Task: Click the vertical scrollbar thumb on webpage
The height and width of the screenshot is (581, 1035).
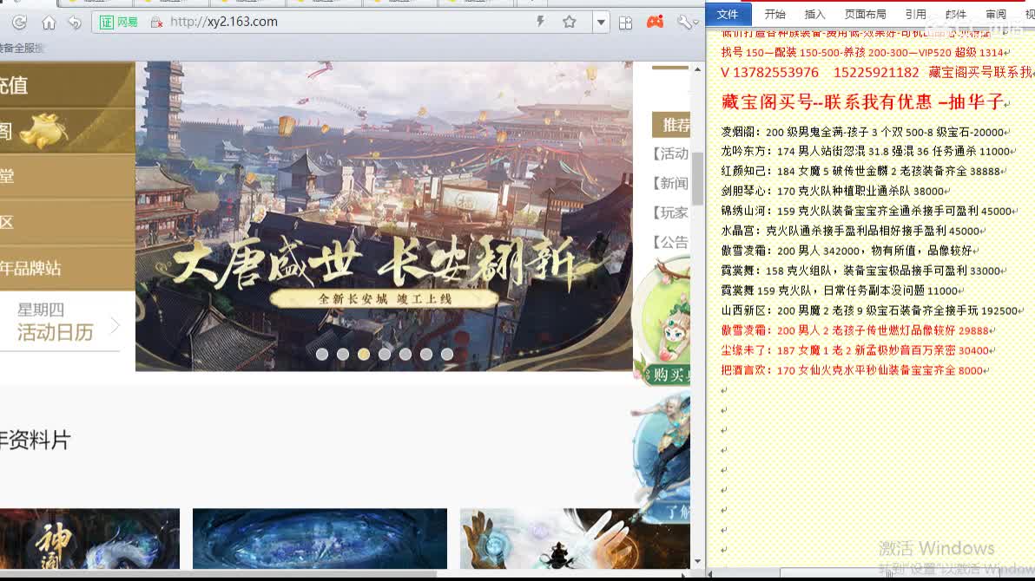Action: click(698, 178)
